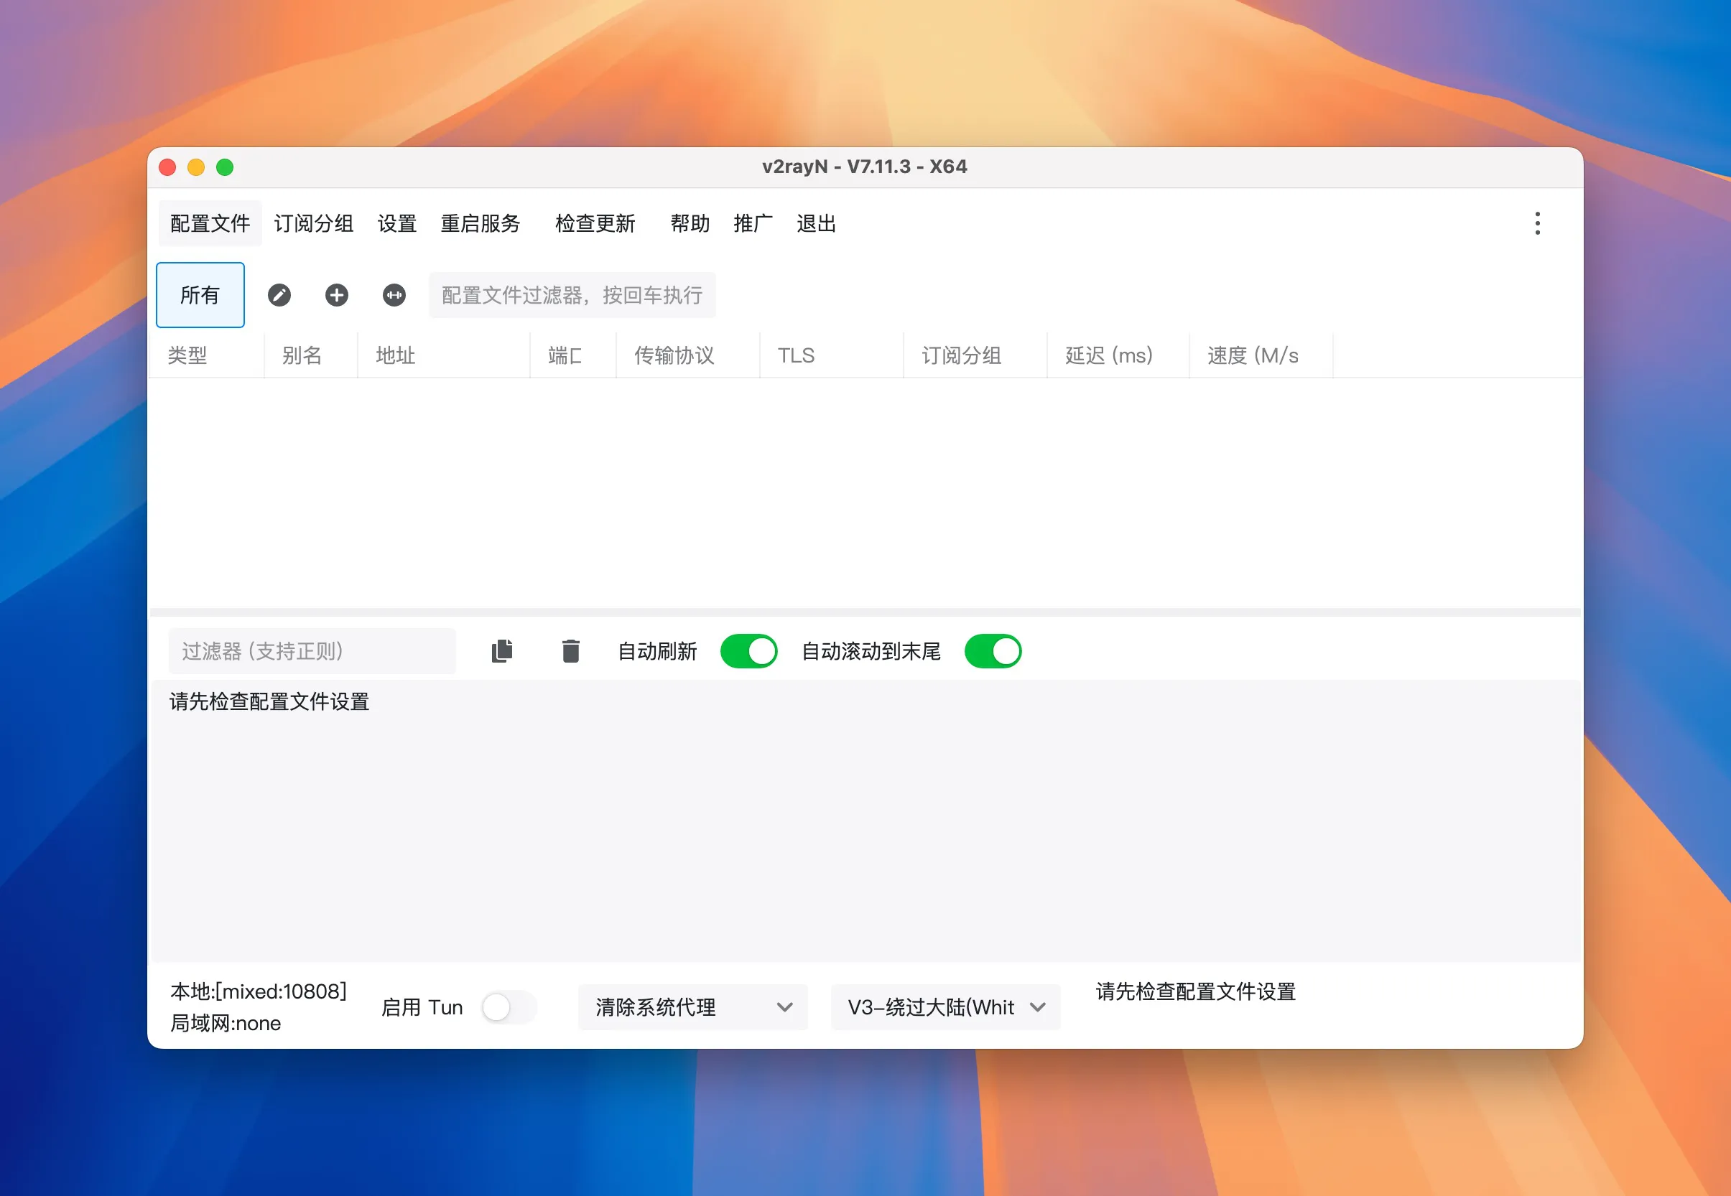Open the 订阅分组 menu
Screen dimensions: 1731x1196
(x=313, y=223)
